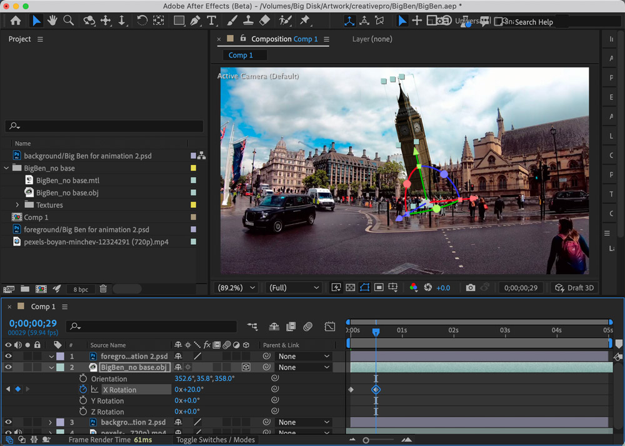Select the Eraser tool
This screenshot has height=446, width=625.
pyautogui.click(x=264, y=21)
